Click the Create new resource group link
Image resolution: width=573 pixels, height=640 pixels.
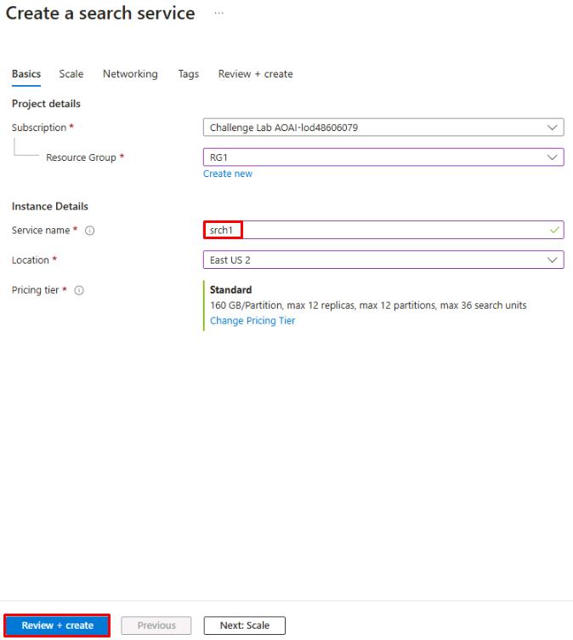point(227,174)
